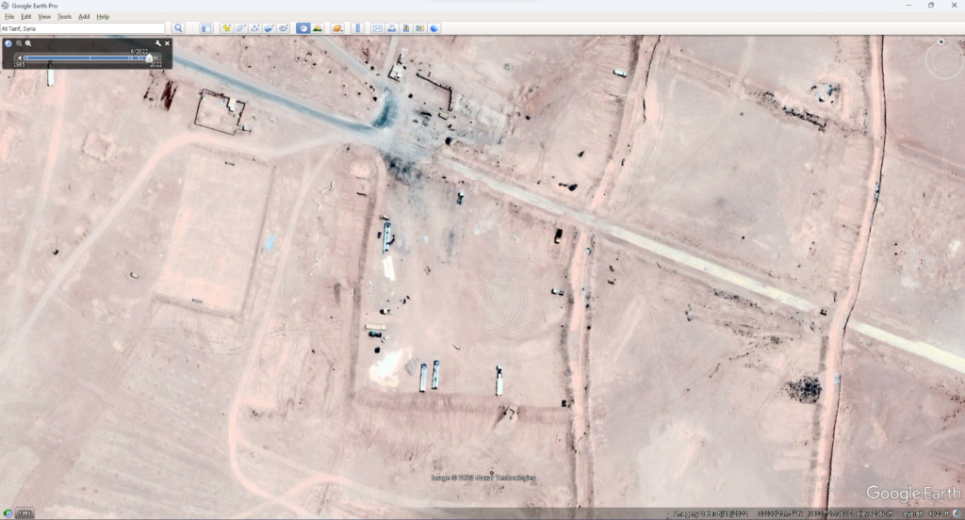Open the Tools menu

[64, 16]
